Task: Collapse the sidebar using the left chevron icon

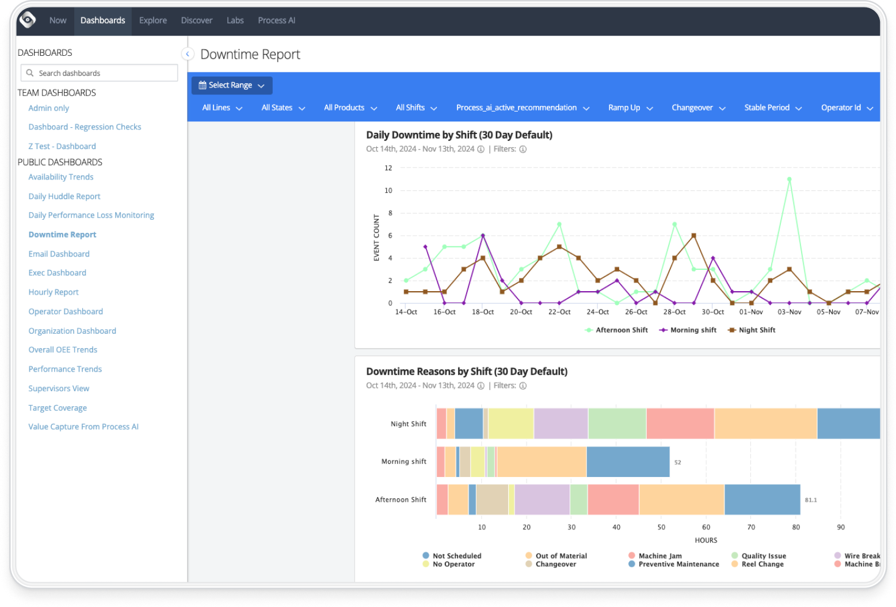Action: coord(187,53)
